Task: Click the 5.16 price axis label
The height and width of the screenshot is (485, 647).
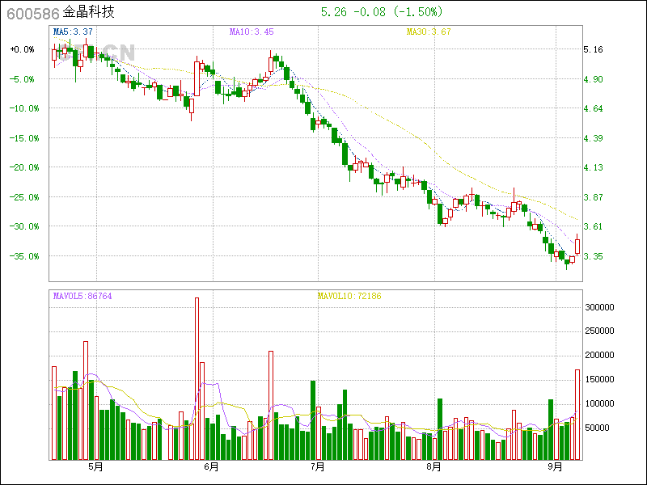Action: (593, 49)
